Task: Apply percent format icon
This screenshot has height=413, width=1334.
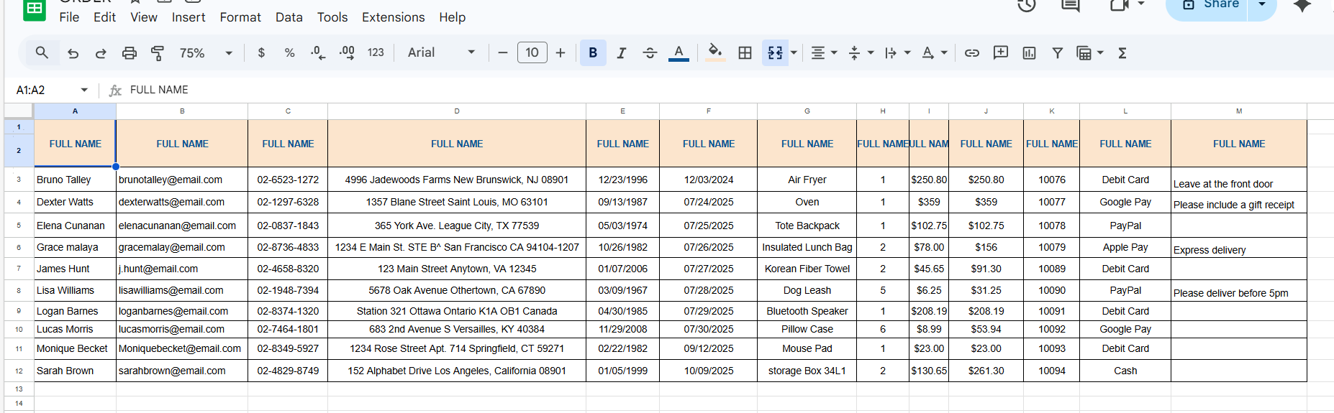Action: click(x=289, y=52)
